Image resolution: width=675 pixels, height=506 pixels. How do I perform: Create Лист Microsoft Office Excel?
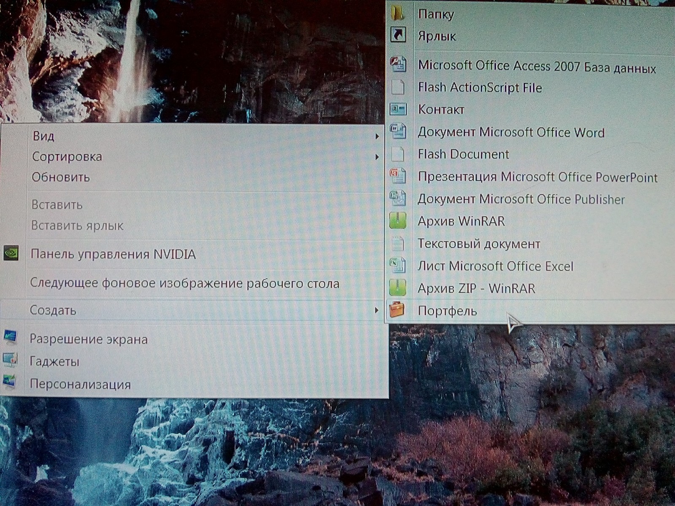(495, 266)
